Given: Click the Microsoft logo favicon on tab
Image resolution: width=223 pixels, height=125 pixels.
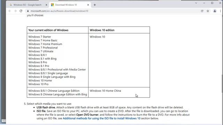Looking at the screenshot, I should (53, 5).
